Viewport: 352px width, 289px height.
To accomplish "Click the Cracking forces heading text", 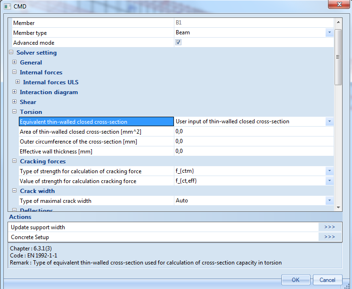I will 43,161.
